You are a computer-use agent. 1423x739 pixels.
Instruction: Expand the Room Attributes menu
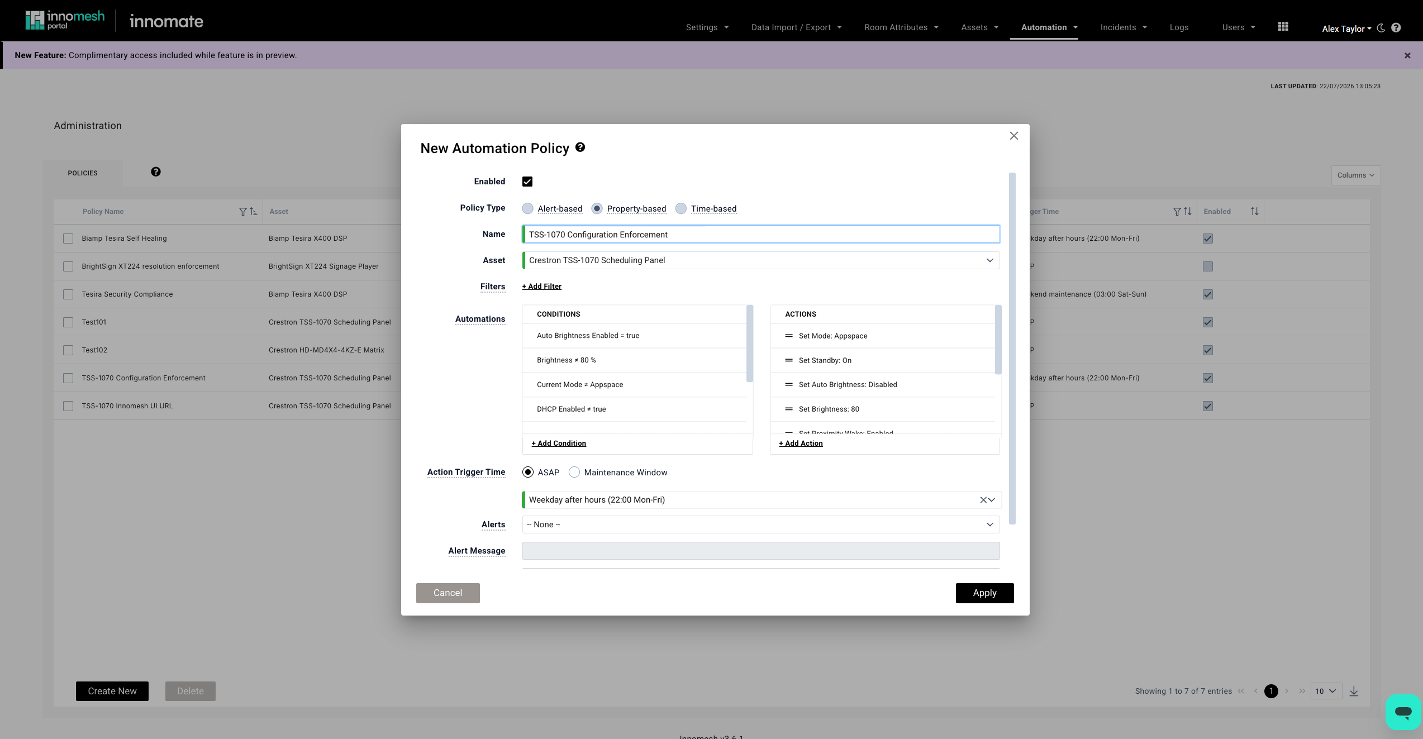[x=901, y=27]
